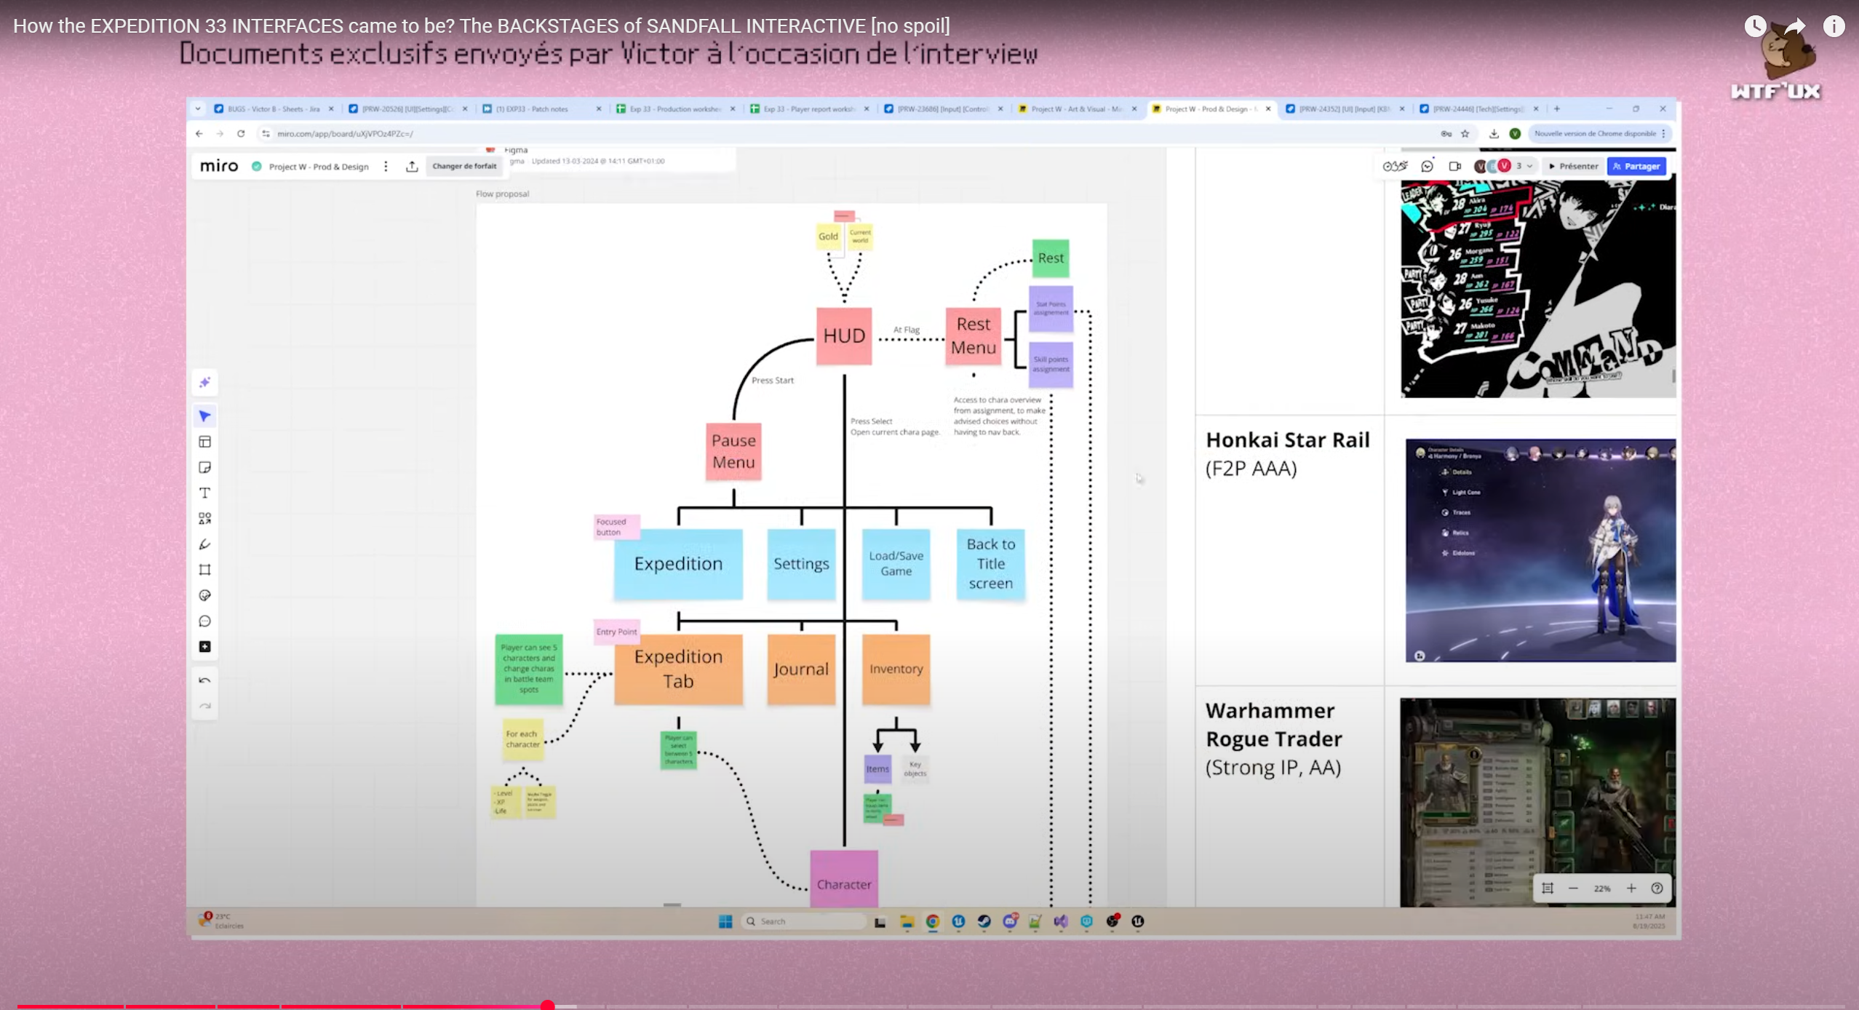Open Visual Studio from the taskbar
This screenshot has width=1859, height=1010.
pos(1061,921)
